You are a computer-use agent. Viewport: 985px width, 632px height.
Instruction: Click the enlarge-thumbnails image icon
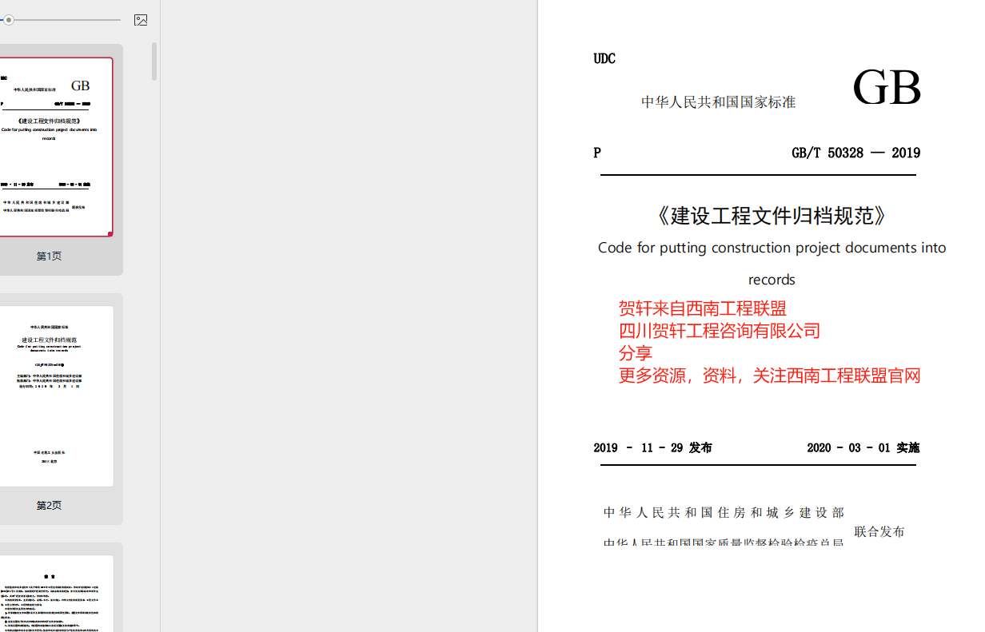point(141,20)
